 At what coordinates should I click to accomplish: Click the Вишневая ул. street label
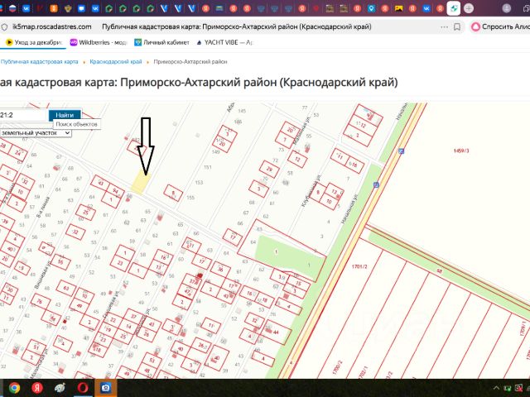[x=42, y=275]
